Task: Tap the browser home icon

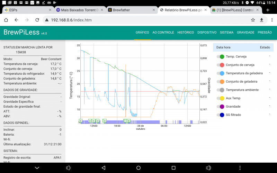Action: tap(6, 20)
